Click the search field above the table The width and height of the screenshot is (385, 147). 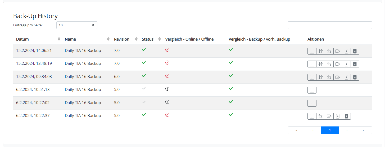click(330, 25)
